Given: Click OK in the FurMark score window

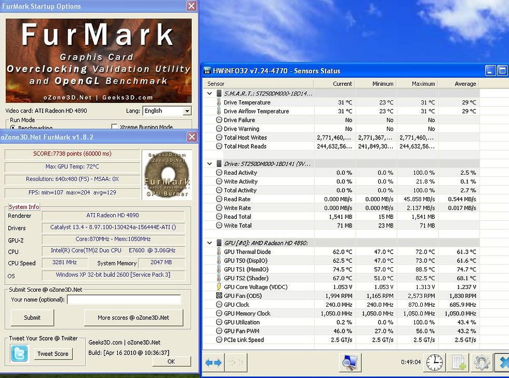Looking at the screenshot, I should (171, 361).
